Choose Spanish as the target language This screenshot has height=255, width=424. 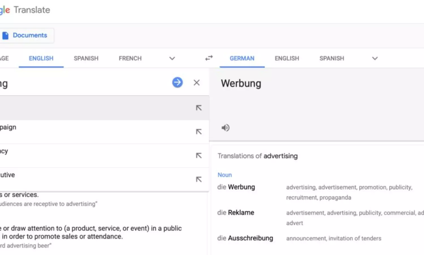(x=332, y=58)
